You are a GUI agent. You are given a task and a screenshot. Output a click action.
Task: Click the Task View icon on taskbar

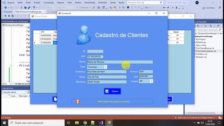click(69, 123)
